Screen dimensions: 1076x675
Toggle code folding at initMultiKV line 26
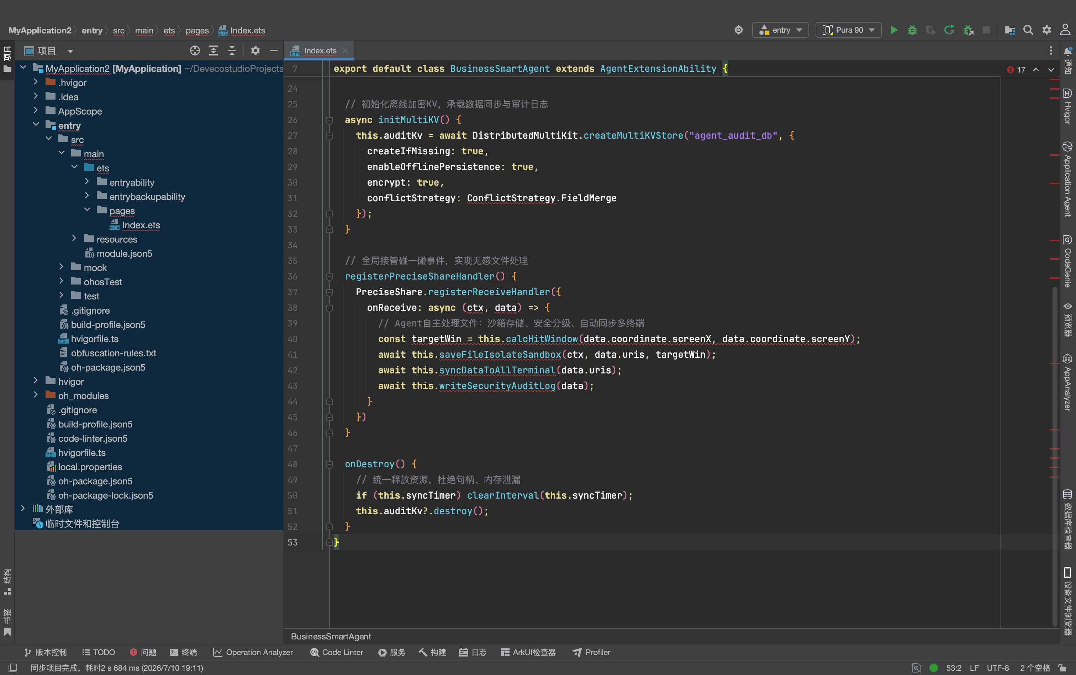coord(329,120)
